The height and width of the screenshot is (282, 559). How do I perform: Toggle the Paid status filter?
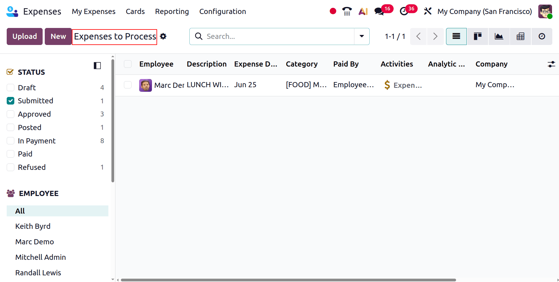10,154
